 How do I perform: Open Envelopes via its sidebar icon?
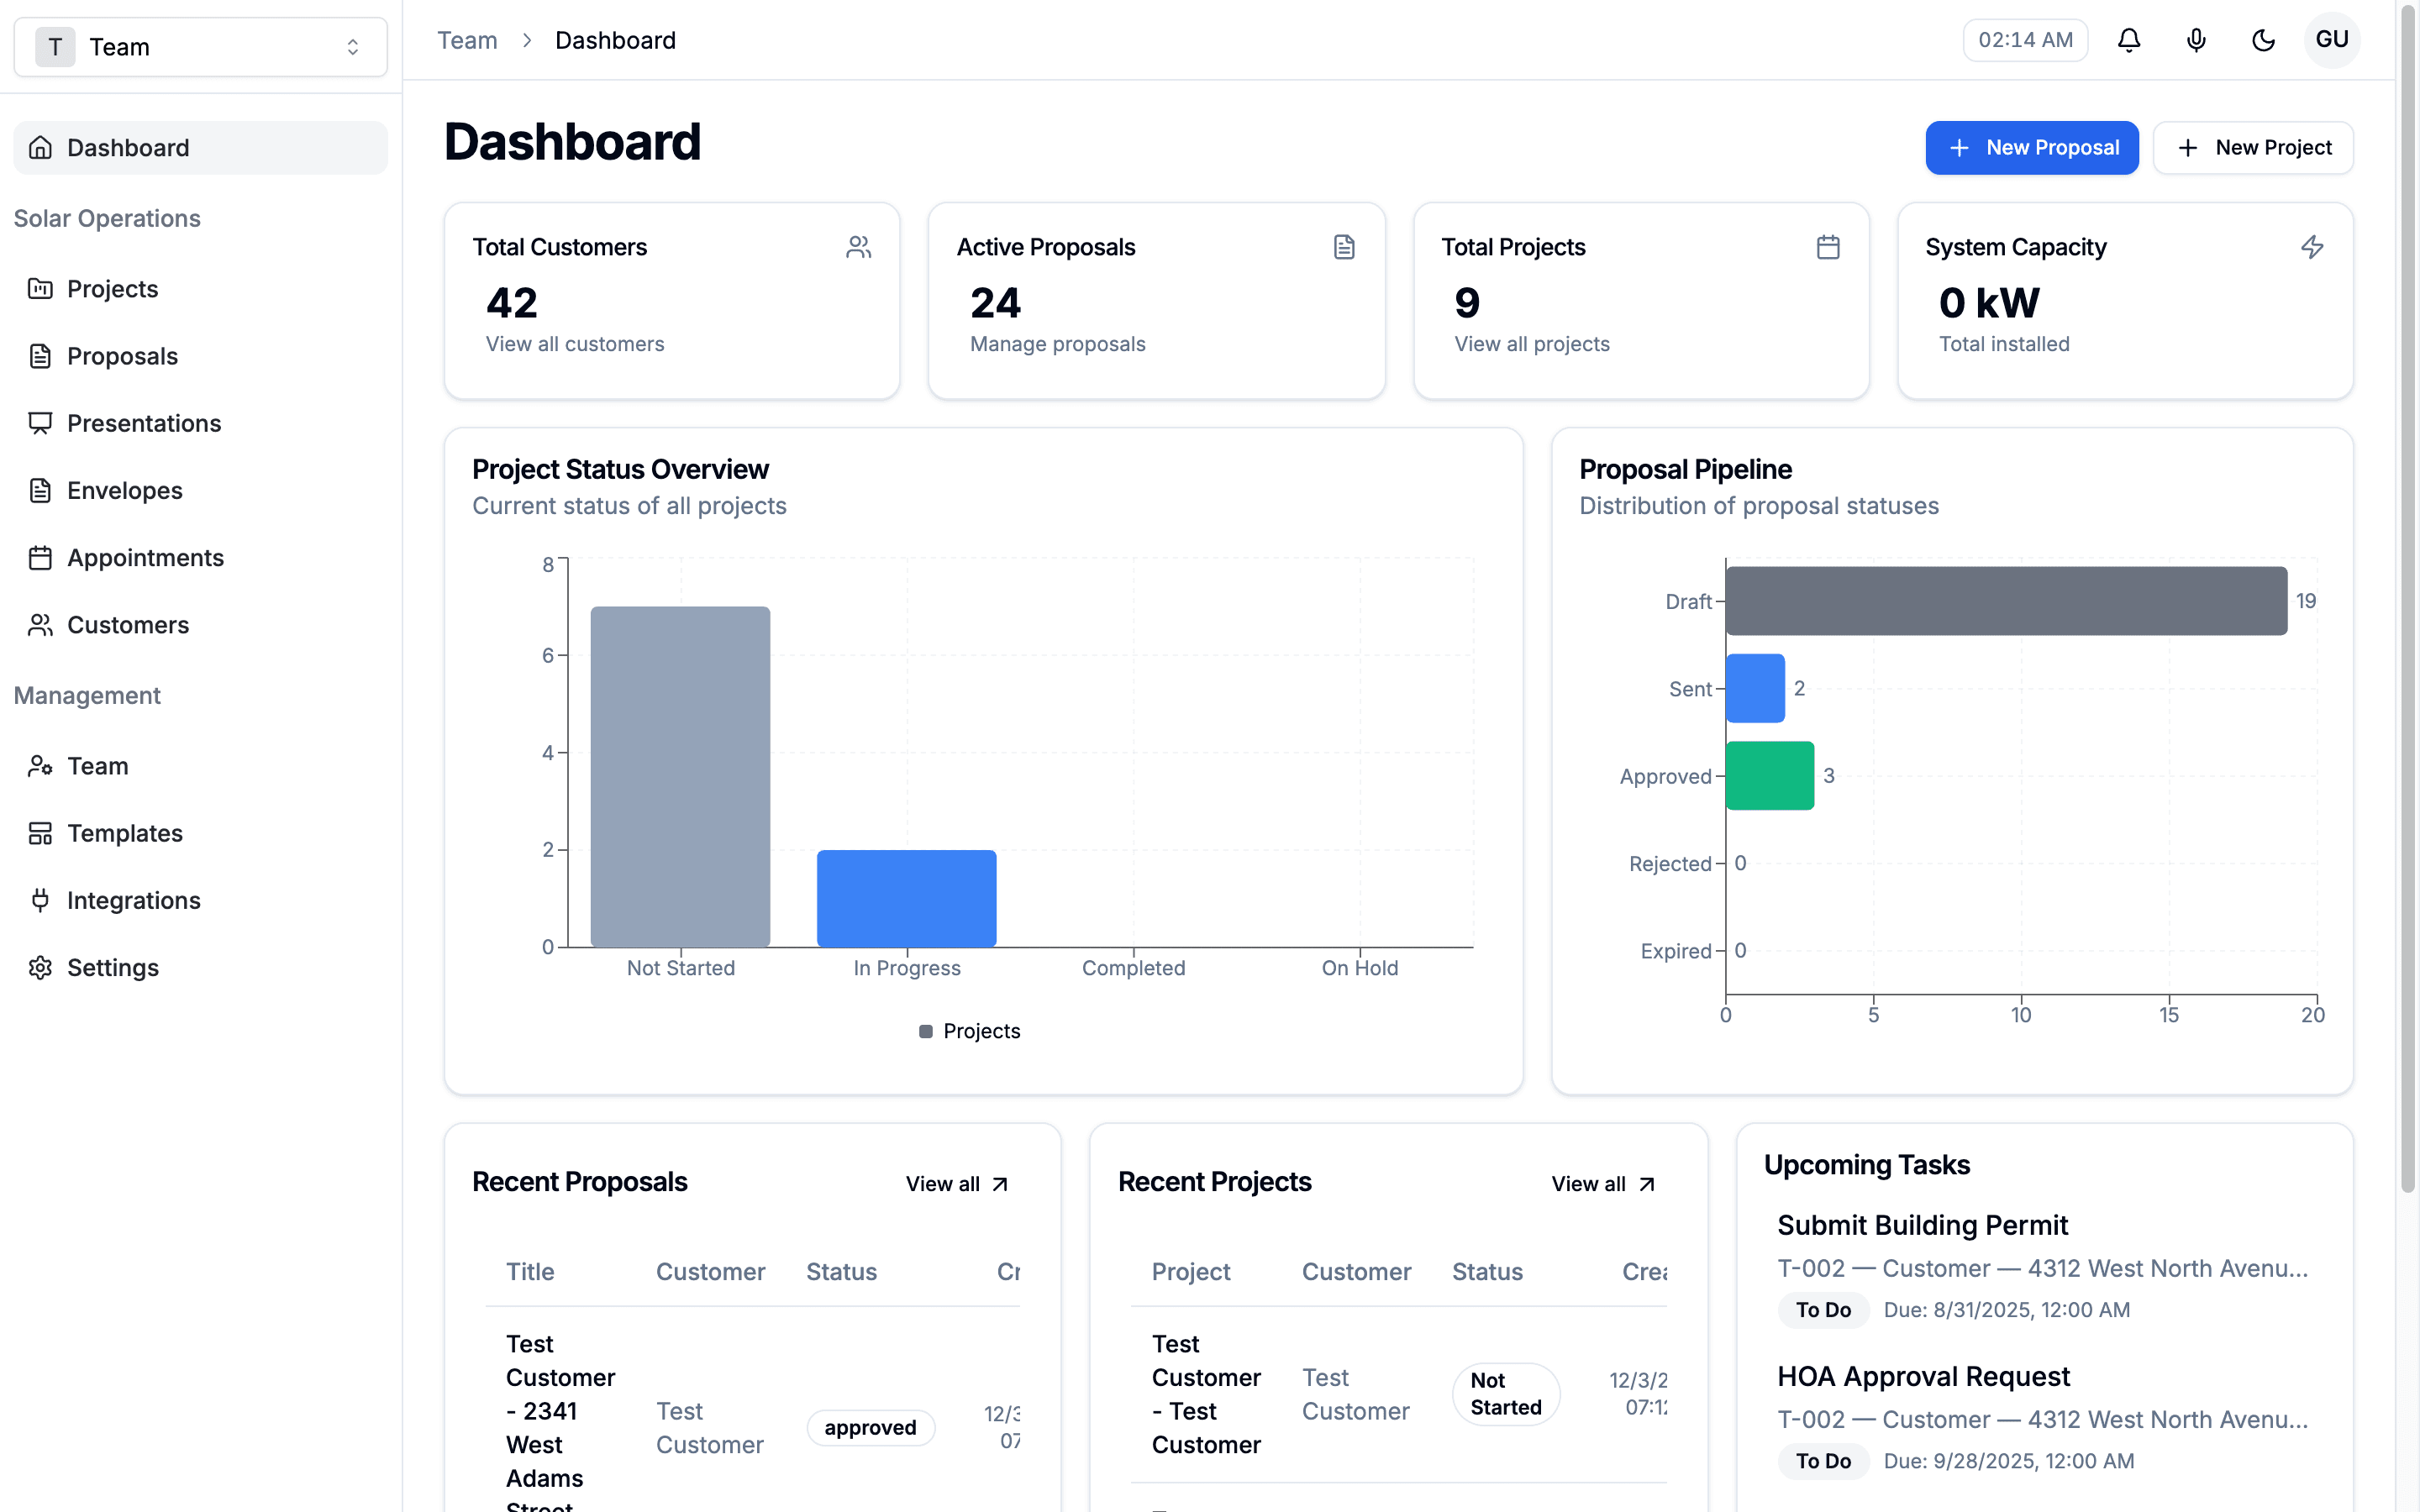(40, 490)
